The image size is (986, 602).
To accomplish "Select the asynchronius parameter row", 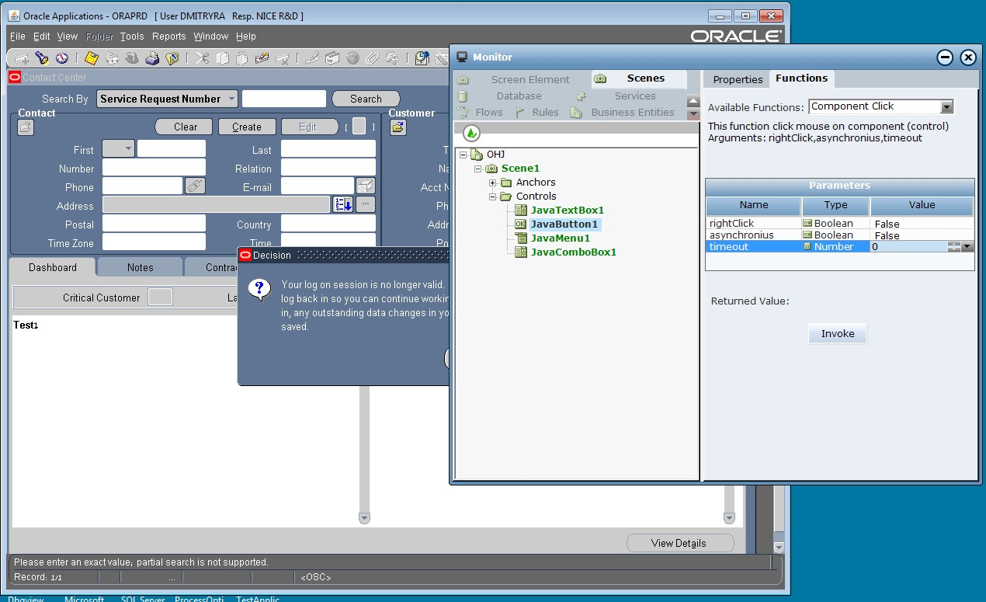I will [x=839, y=235].
